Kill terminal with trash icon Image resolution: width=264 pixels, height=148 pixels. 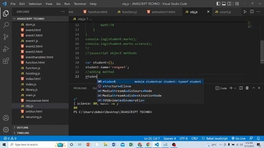pos(247,88)
